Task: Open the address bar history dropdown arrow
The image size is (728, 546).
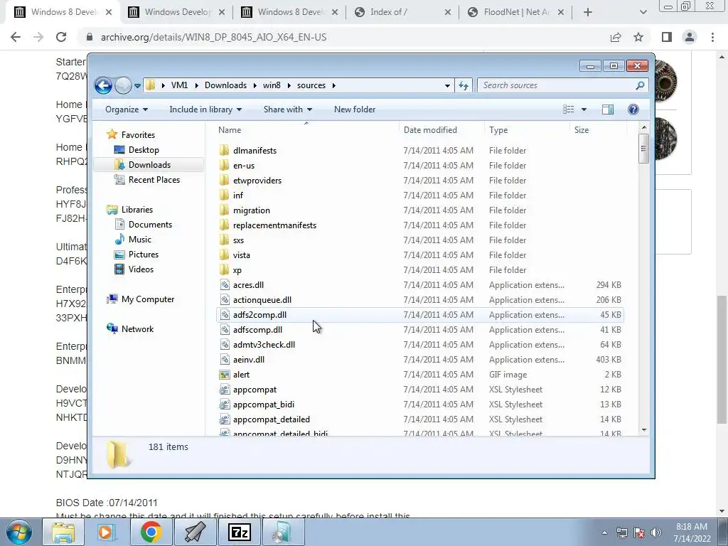Action: 447,85
